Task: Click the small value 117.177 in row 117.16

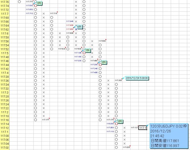Action: [x=46, y=120]
